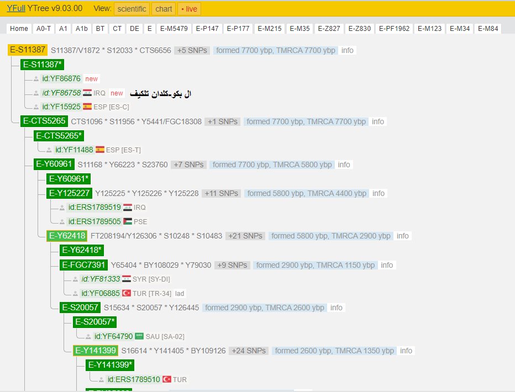515x392 pixels.
Task: Expand +24 SNPs for E-Y141399
Action: pyautogui.click(x=249, y=351)
